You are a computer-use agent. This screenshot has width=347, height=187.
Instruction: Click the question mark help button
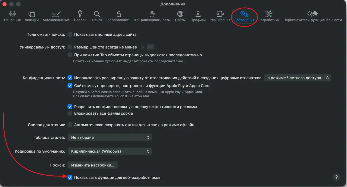tap(336, 177)
